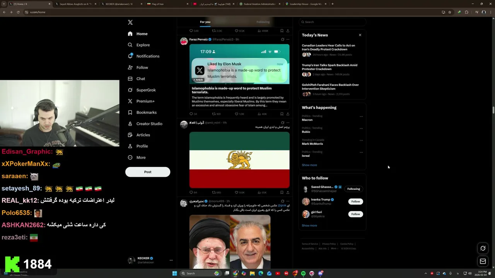Open Profile in the sidebar

coord(138,146)
